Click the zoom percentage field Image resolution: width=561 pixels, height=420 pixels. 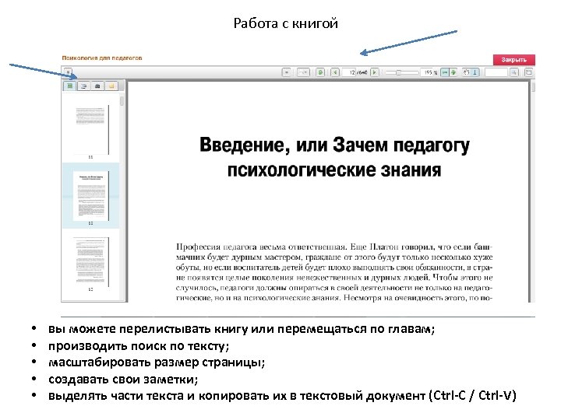pyautogui.click(x=426, y=72)
